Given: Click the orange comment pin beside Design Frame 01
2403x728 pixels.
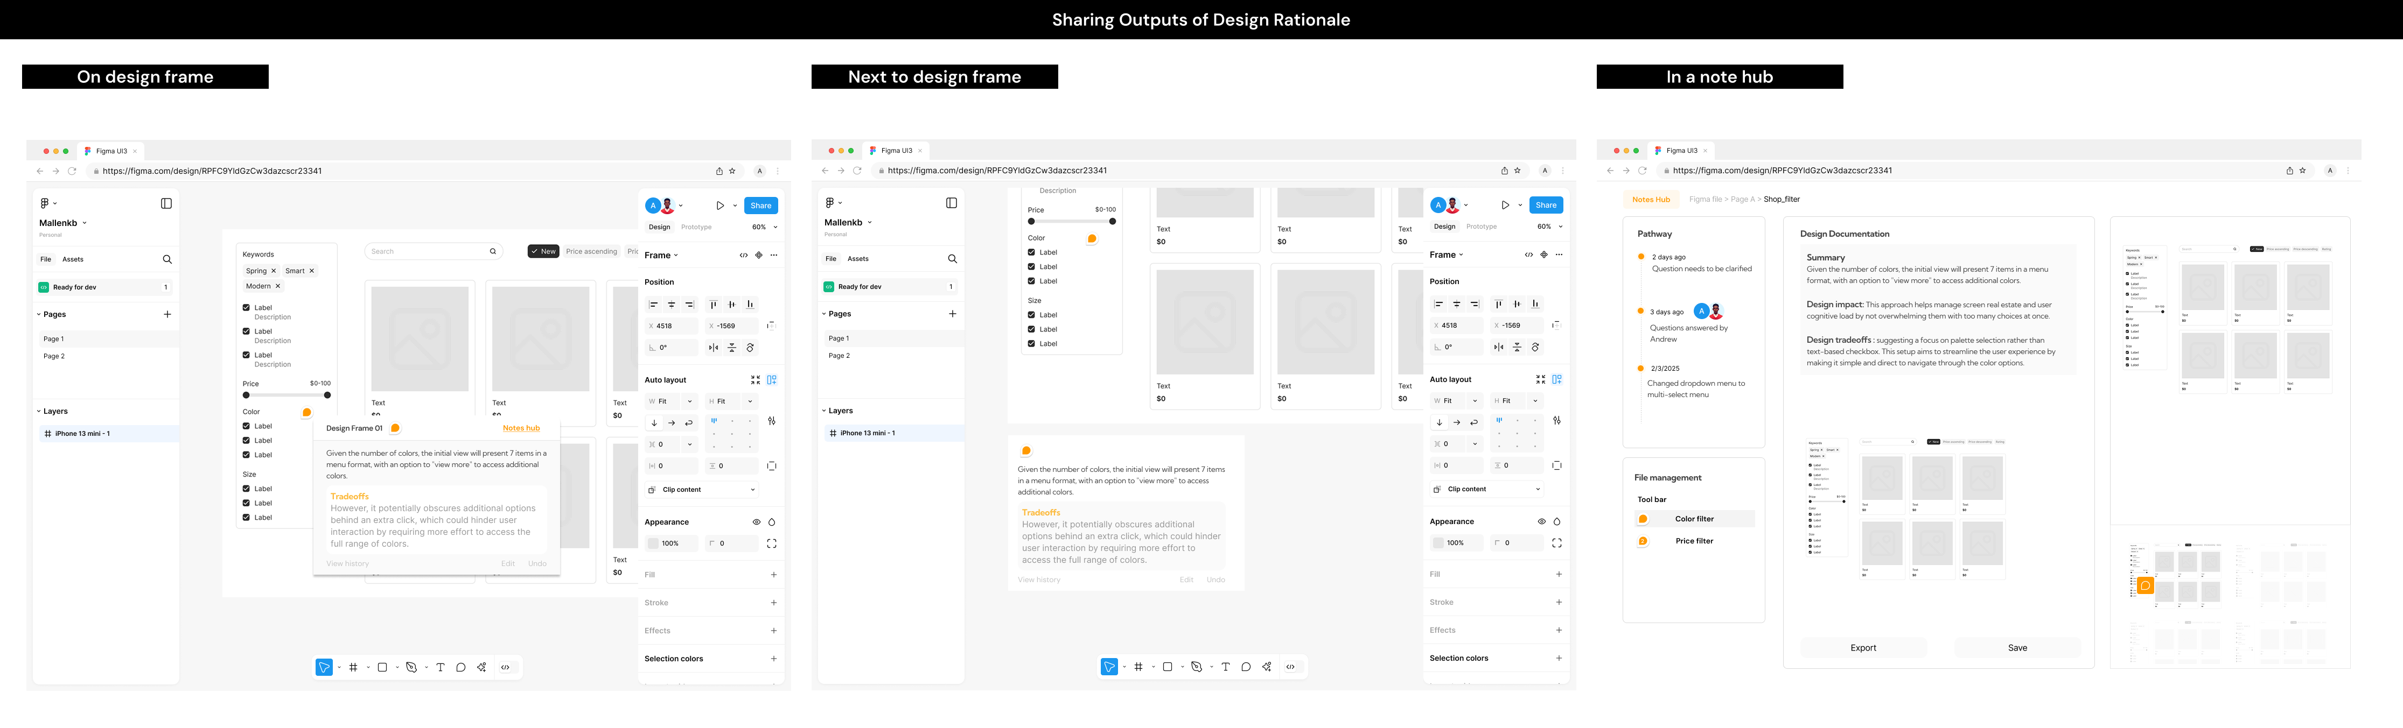Looking at the screenshot, I should (x=395, y=428).
